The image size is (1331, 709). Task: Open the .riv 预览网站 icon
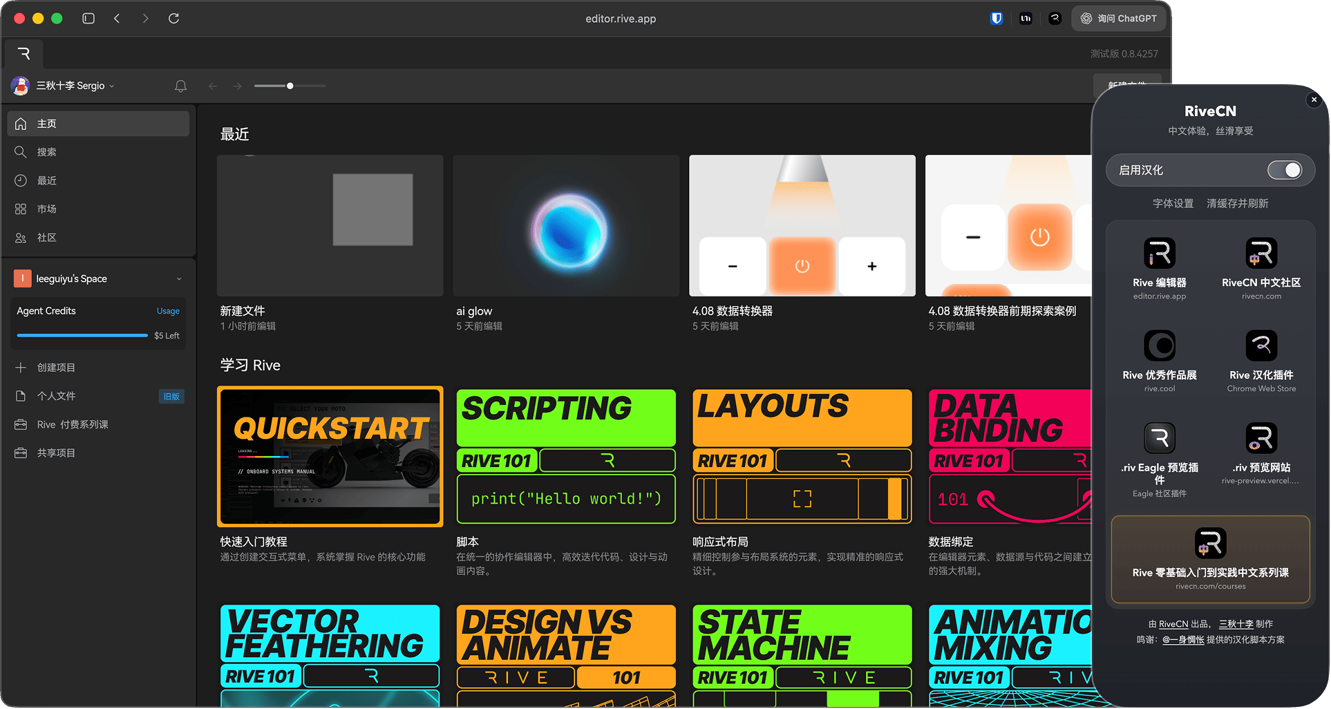[x=1261, y=438]
